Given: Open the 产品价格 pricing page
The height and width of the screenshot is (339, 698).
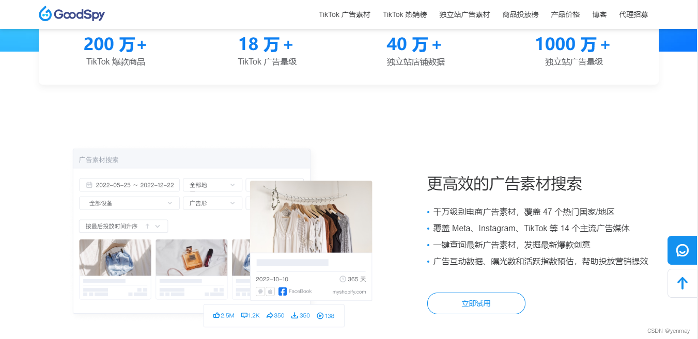Looking at the screenshot, I should (x=566, y=14).
